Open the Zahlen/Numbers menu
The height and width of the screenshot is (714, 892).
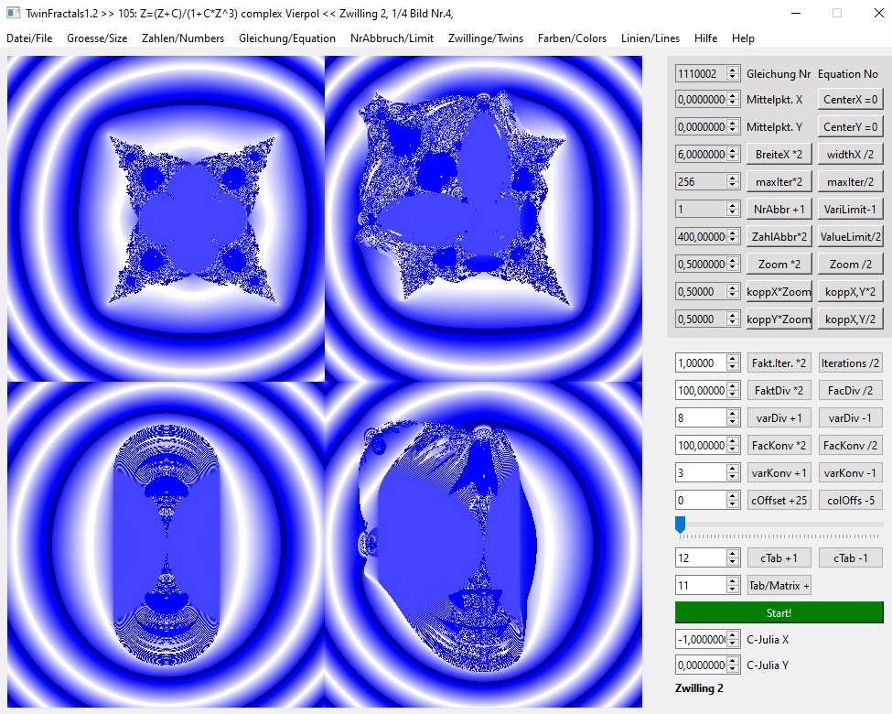pyautogui.click(x=183, y=38)
